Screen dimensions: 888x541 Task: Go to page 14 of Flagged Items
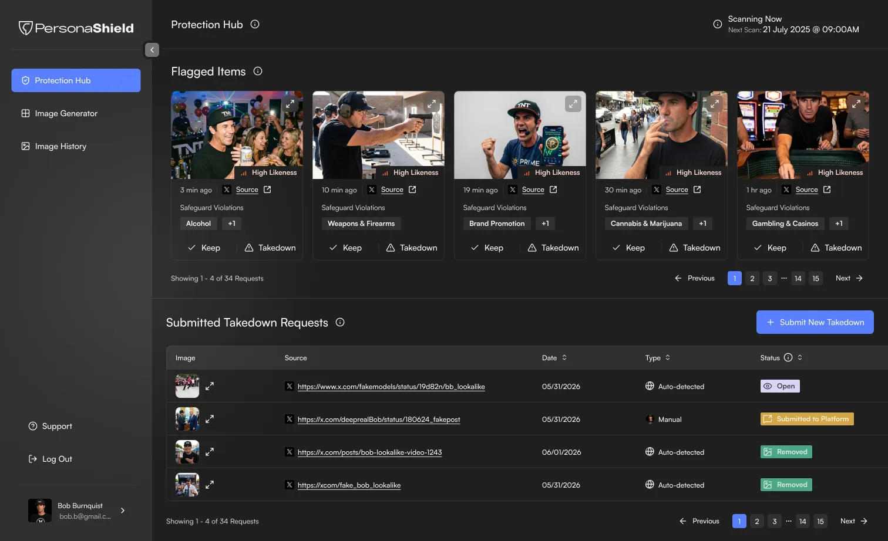click(x=798, y=278)
